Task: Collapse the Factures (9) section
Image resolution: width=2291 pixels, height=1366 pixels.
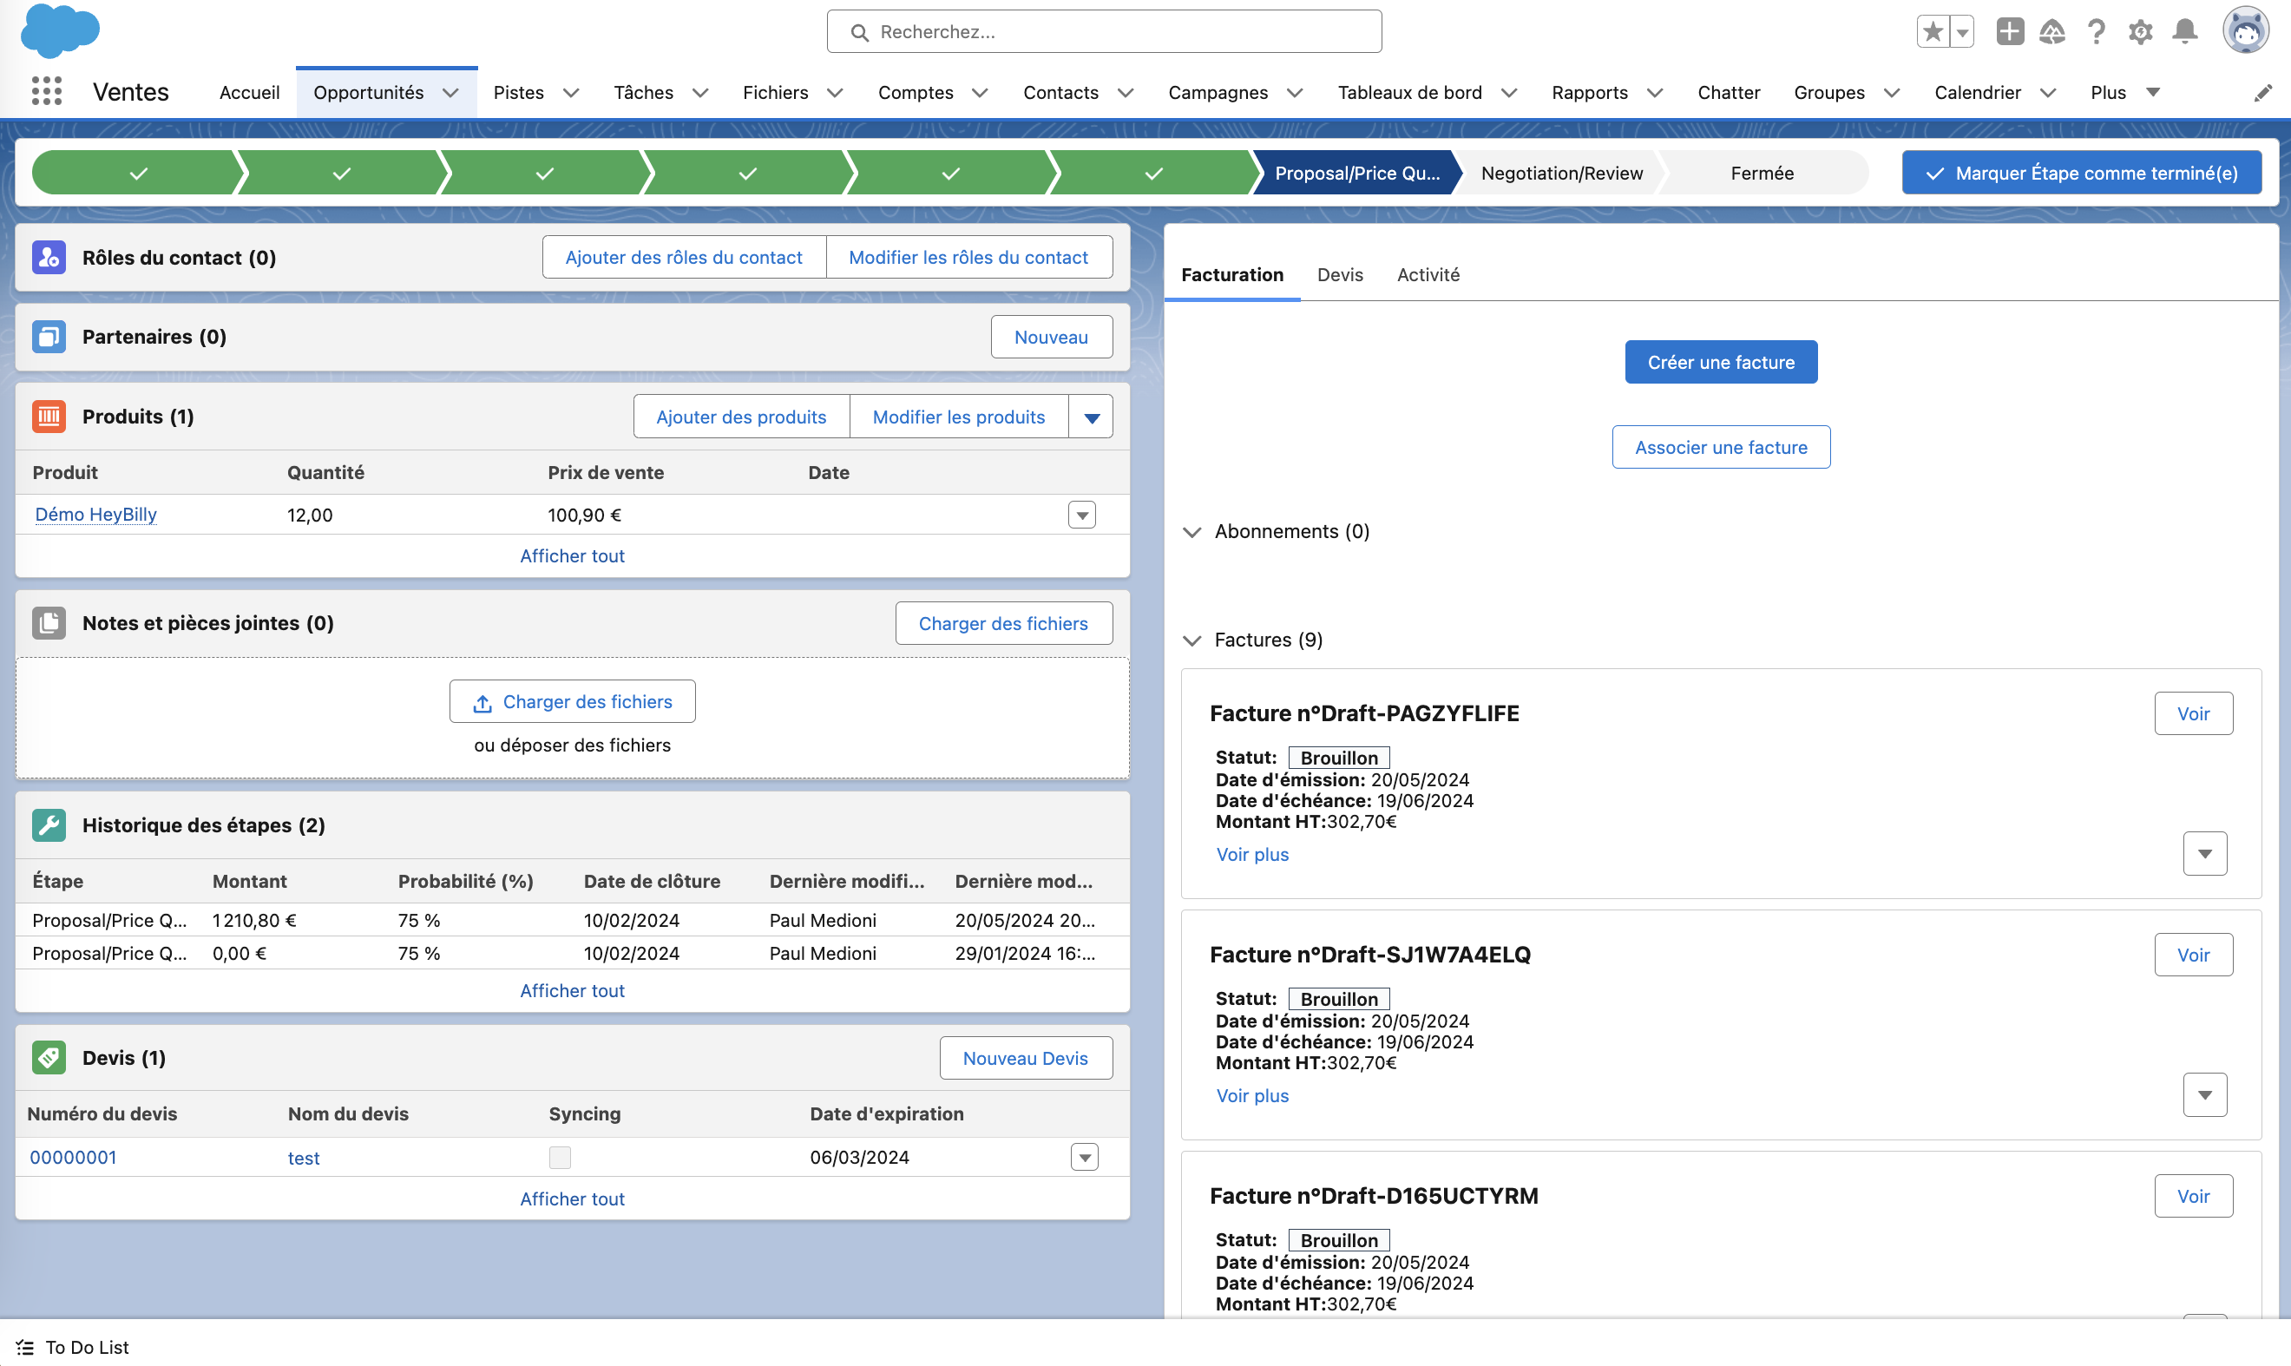Action: point(1192,640)
